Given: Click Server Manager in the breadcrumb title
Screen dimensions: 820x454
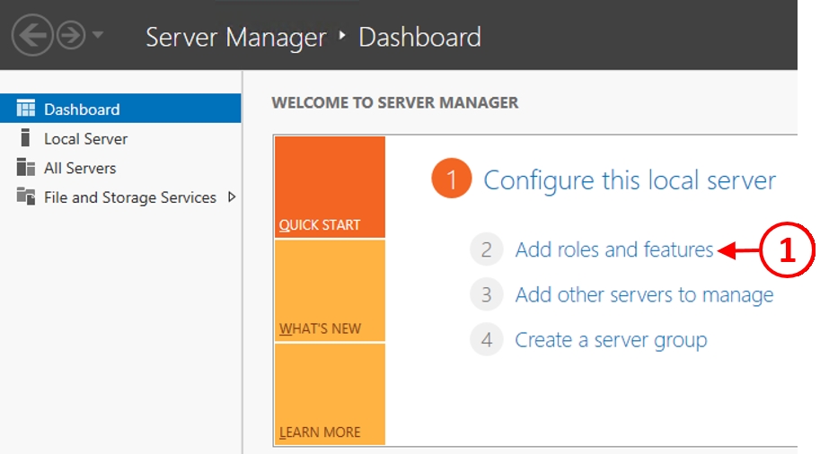Looking at the screenshot, I should (x=236, y=37).
